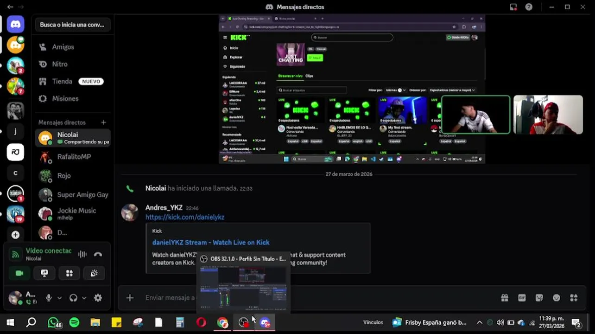Share your screen with the screen share button
595x334 pixels.
pyautogui.click(x=44, y=273)
